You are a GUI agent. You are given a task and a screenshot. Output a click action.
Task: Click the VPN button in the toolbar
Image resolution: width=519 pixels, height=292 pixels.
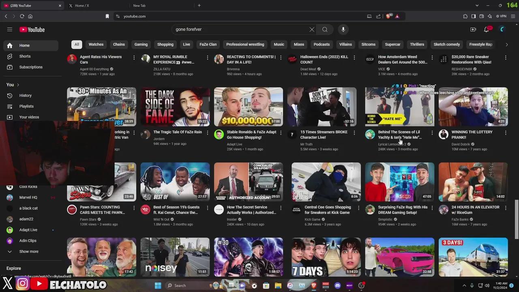point(501,16)
